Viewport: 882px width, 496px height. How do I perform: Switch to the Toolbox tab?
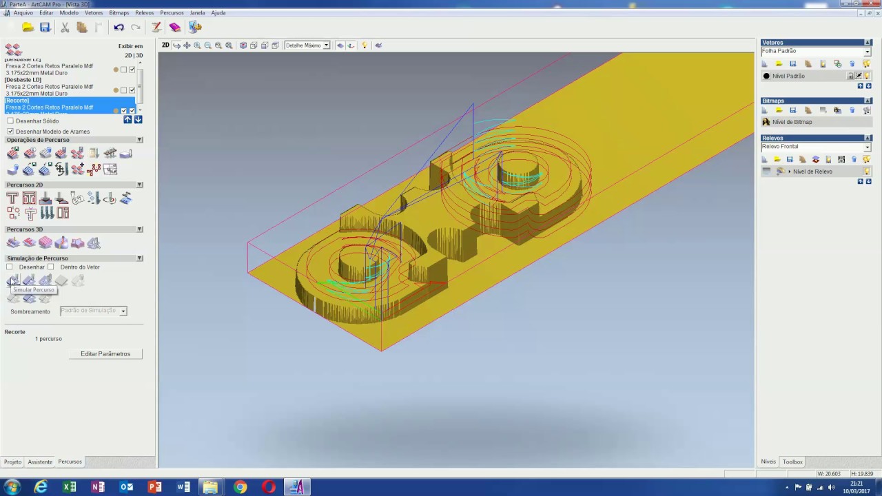pyautogui.click(x=792, y=462)
